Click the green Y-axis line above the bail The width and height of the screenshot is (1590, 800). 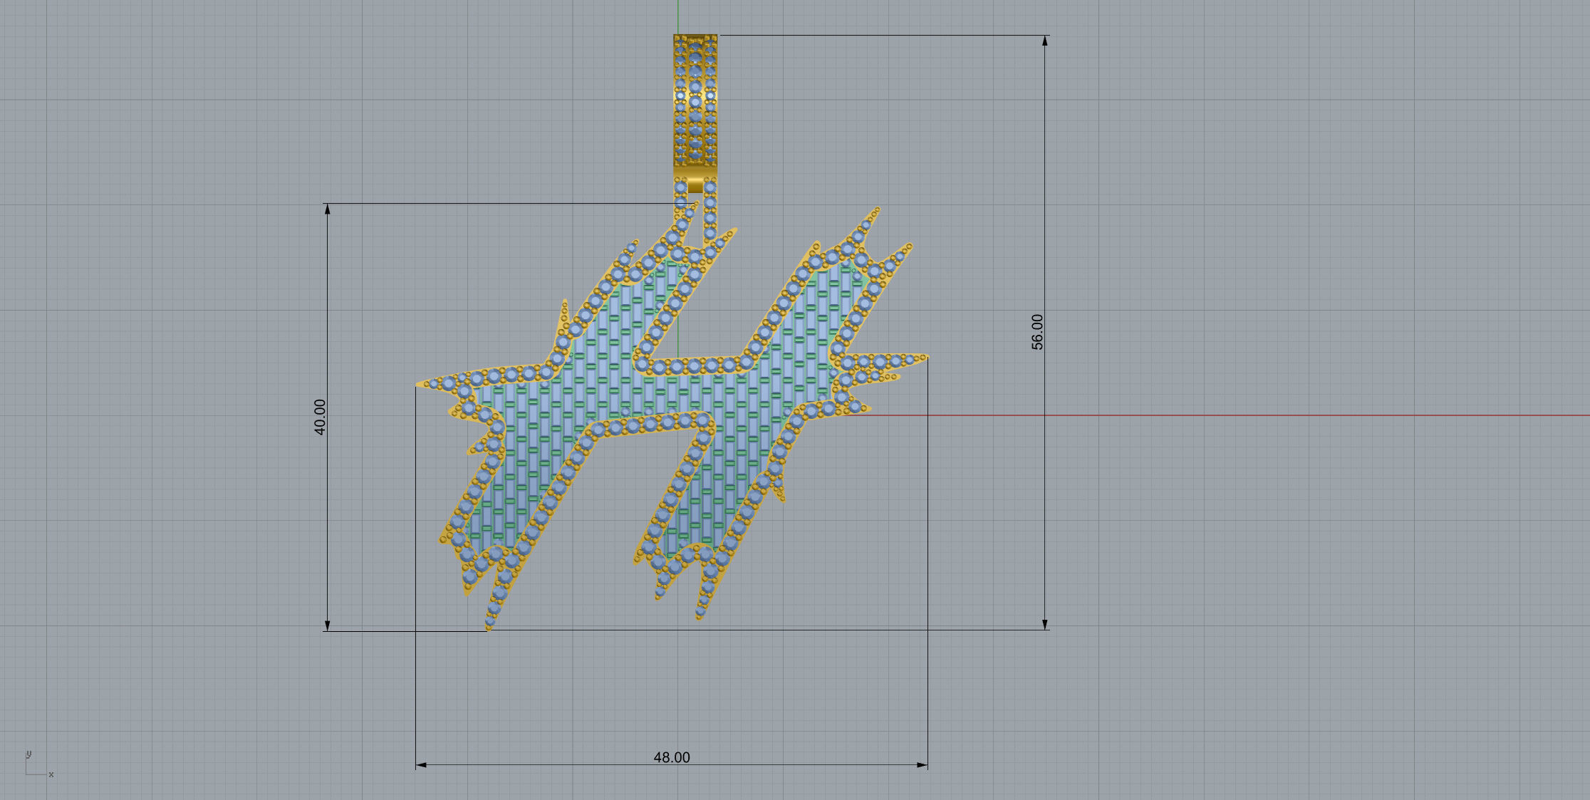pyautogui.click(x=678, y=16)
